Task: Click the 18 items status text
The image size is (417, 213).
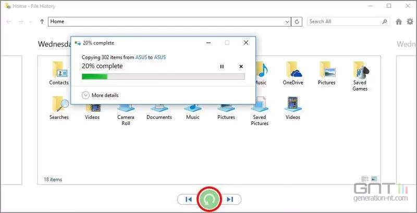Action: tap(53, 180)
